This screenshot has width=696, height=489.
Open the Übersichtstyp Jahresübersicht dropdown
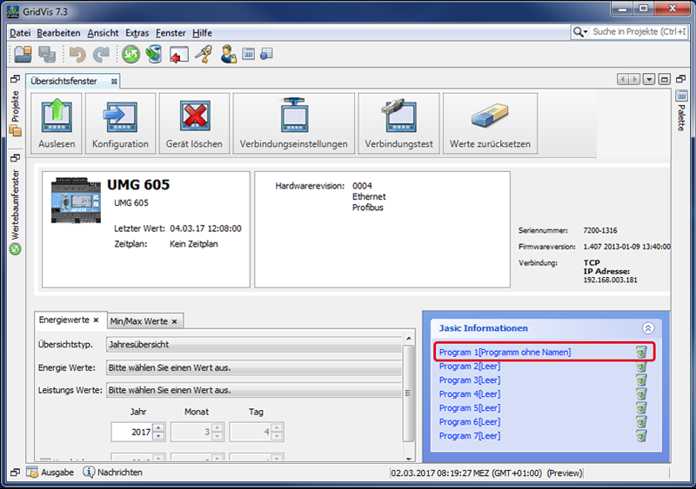coord(254,345)
